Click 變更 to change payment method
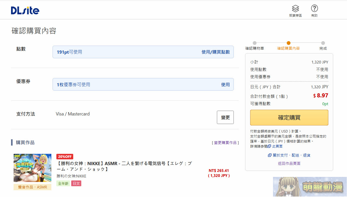 225,117
